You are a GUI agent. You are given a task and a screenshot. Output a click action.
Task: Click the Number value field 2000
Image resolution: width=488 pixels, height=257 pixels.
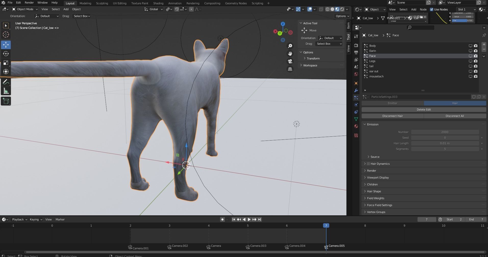[x=445, y=132]
